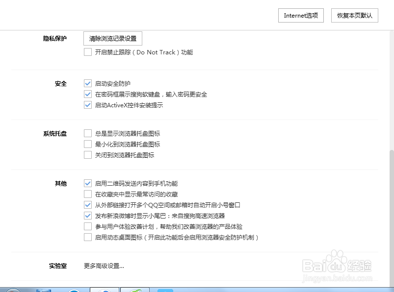Enable 参与用户体验改善计划
Screen dimensions: 394x292
(x=88, y=226)
